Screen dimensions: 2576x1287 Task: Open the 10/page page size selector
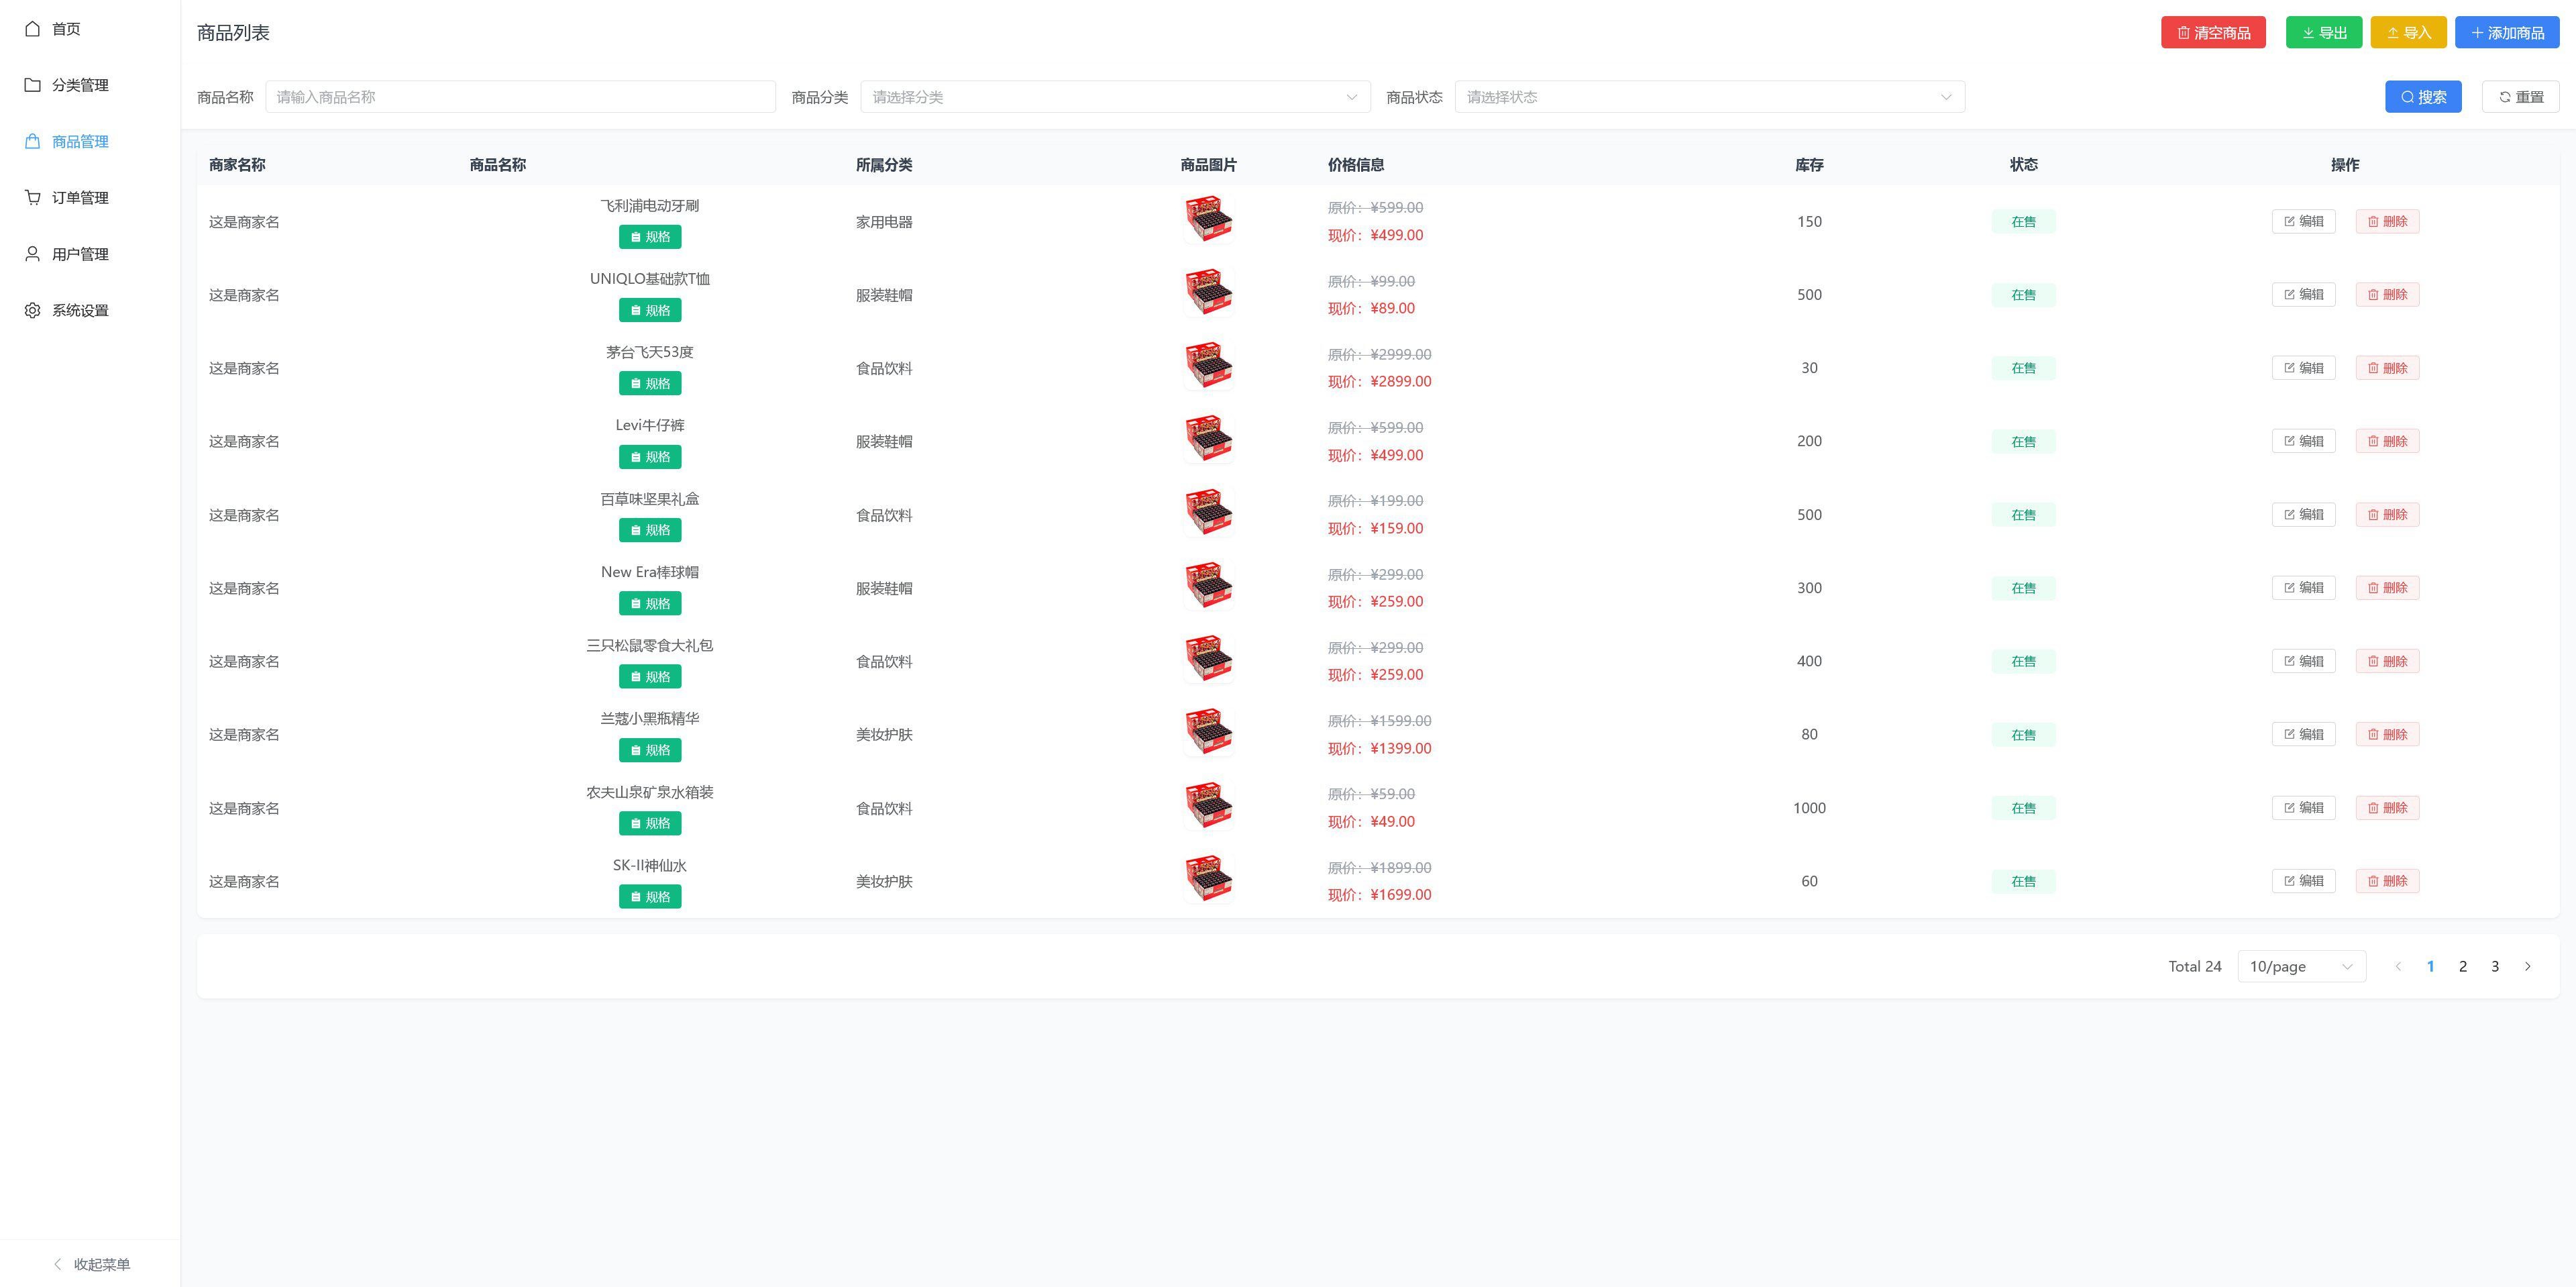2300,966
